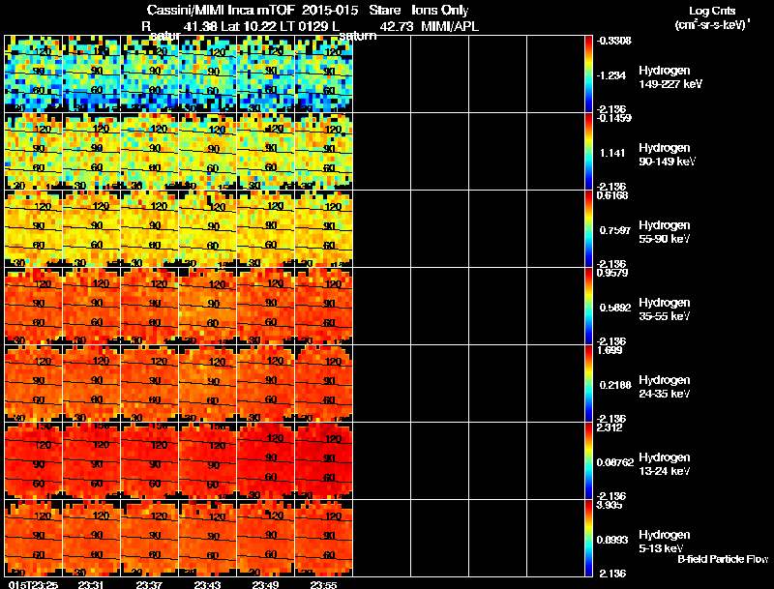Select the 2015-015 date in title
This screenshot has height=589, width=774.
pos(330,11)
